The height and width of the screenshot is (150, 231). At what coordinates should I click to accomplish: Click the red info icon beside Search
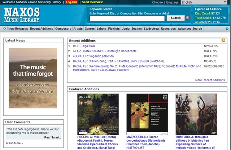pos(188,18)
